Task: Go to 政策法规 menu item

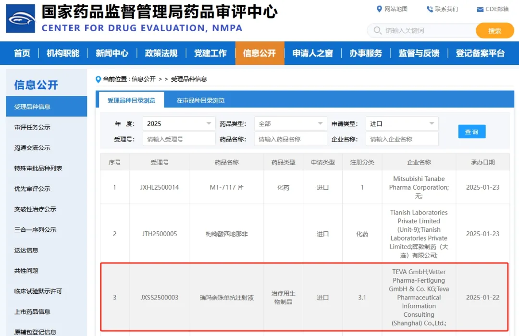Action: pos(161,53)
